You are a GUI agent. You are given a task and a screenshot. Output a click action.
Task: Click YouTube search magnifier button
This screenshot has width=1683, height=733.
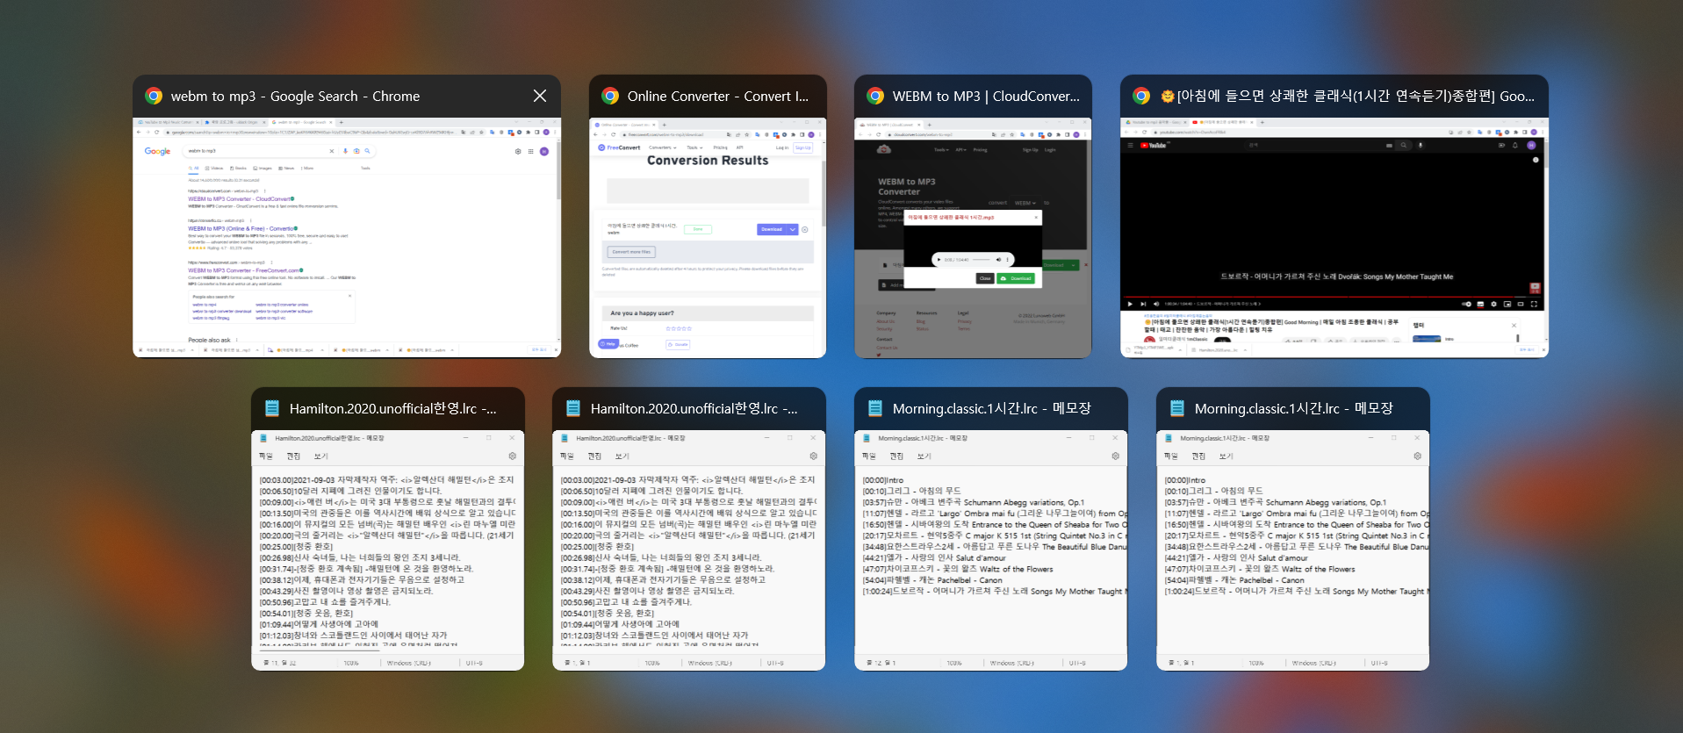1404,145
